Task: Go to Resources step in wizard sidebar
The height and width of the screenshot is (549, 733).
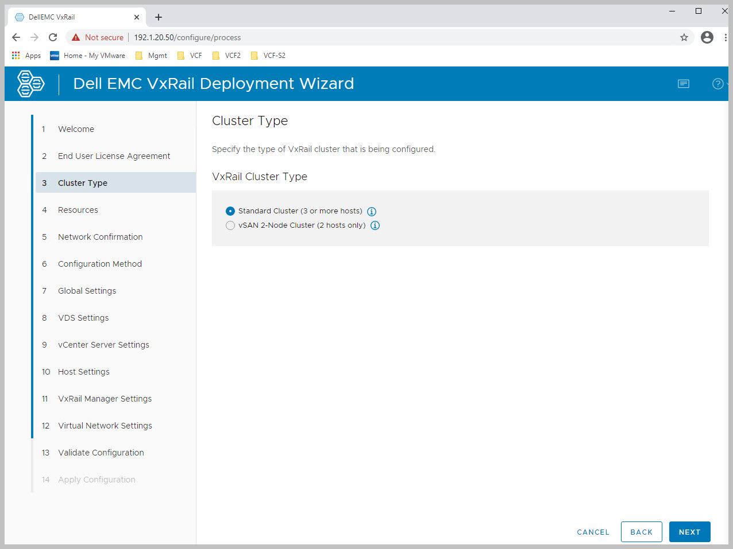Action: pos(78,210)
